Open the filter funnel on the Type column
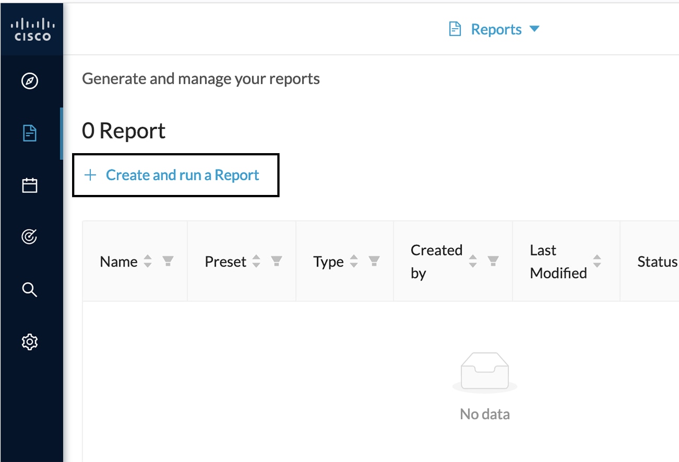The height and width of the screenshot is (462, 679). pyautogui.click(x=374, y=261)
